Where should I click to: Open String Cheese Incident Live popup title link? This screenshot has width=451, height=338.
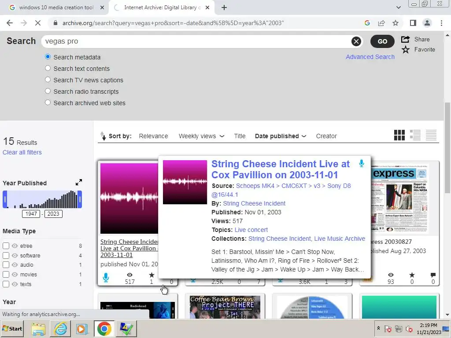281,169
